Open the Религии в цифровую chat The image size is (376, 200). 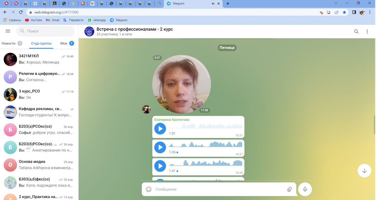(x=39, y=77)
